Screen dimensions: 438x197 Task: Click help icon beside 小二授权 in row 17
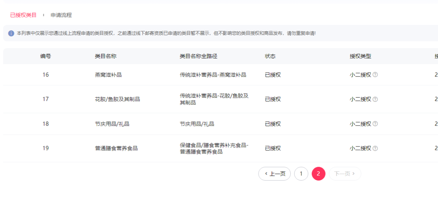(375, 99)
